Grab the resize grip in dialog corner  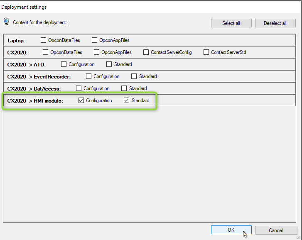299,238
